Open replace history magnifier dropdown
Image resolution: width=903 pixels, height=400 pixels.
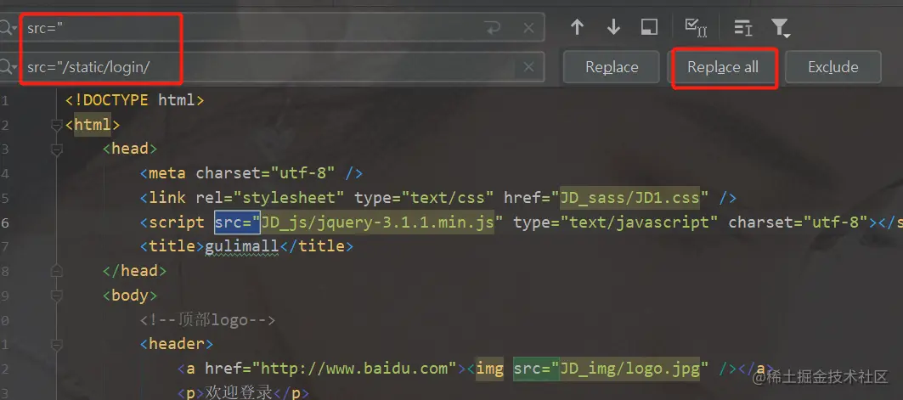pos(8,67)
